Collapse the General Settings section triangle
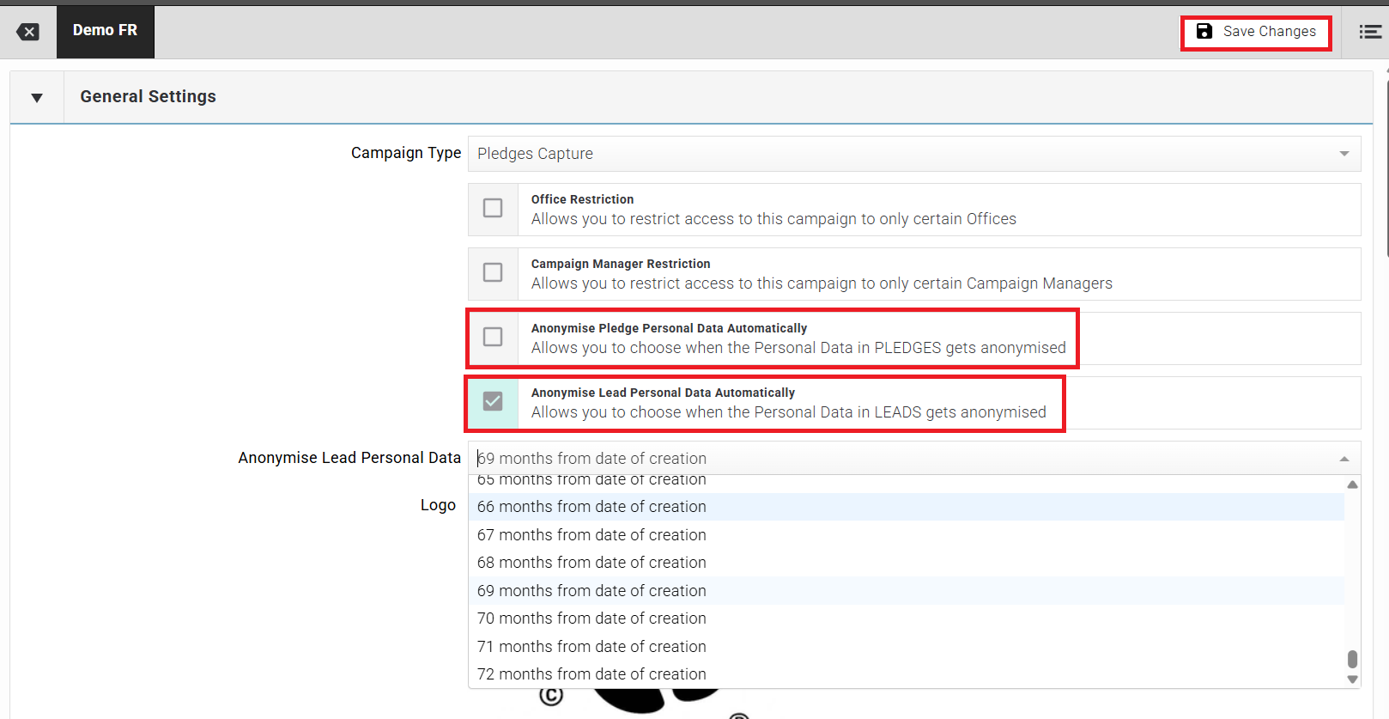This screenshot has width=1389, height=719. click(37, 97)
